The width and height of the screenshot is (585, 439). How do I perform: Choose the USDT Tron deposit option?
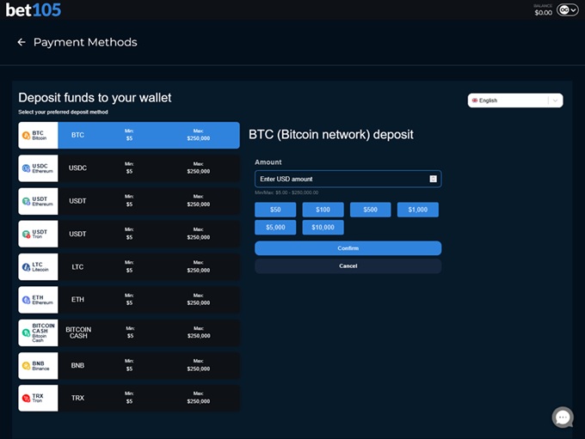(x=129, y=234)
